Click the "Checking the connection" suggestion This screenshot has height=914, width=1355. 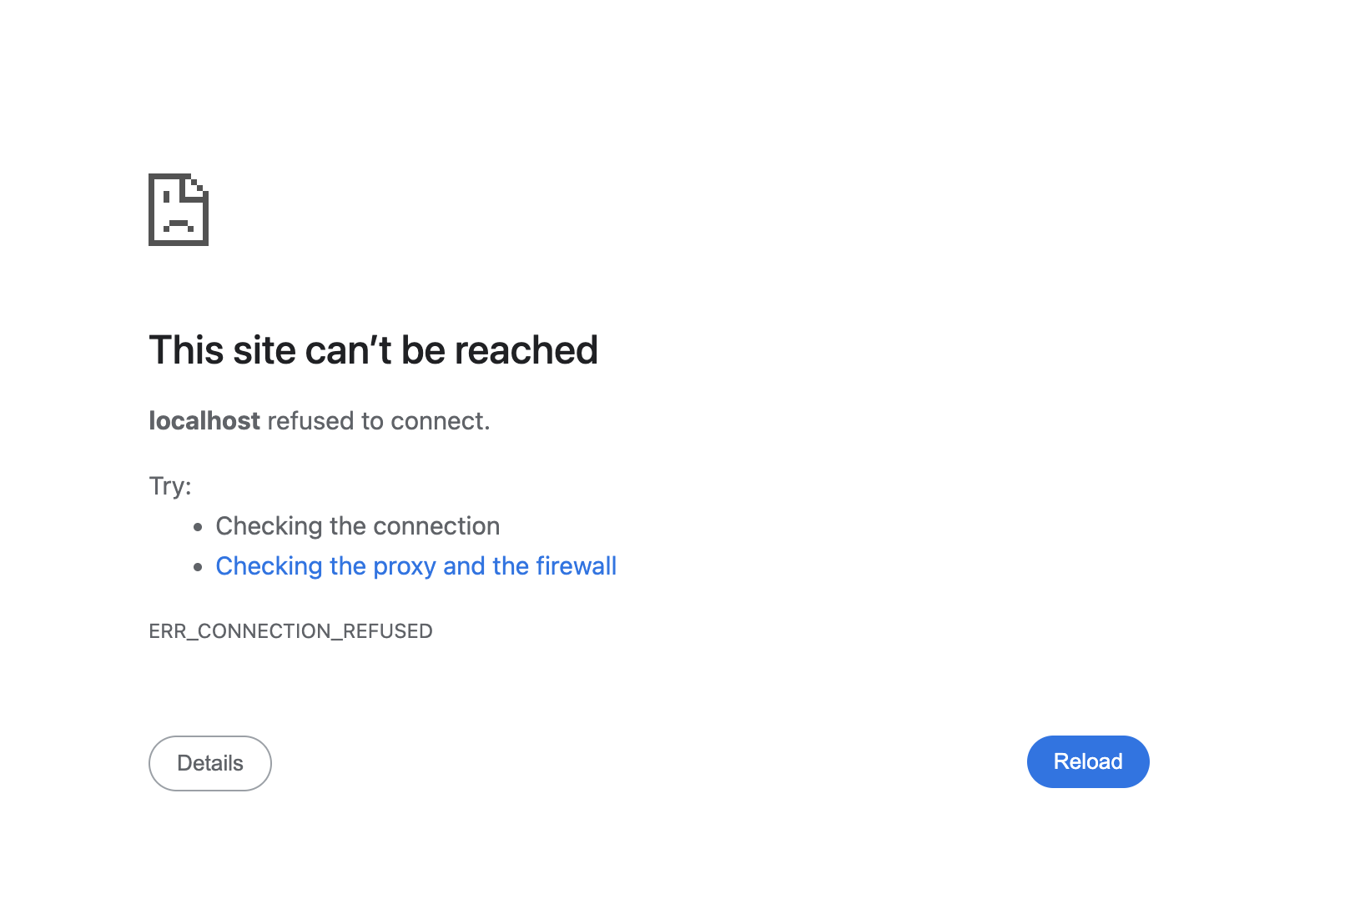point(357,526)
